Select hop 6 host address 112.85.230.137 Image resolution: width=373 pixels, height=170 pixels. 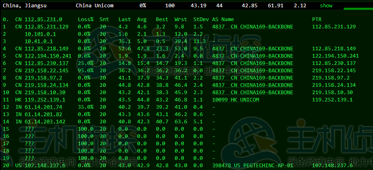(46, 63)
